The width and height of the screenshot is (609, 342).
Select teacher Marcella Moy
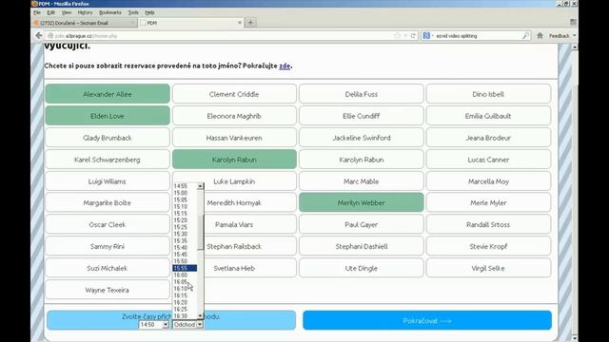point(488,181)
